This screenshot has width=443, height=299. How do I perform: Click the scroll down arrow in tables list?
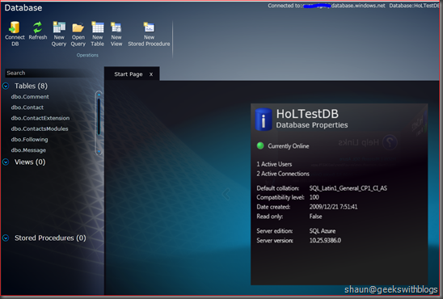tap(99, 152)
